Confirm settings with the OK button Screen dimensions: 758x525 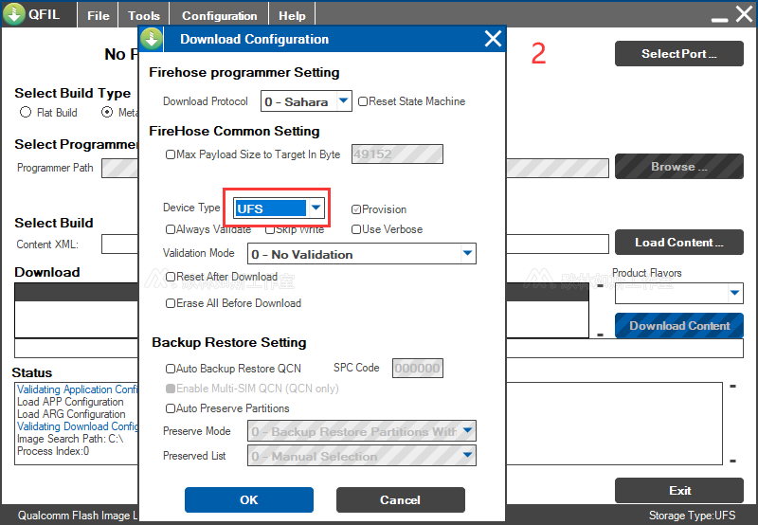[249, 499]
